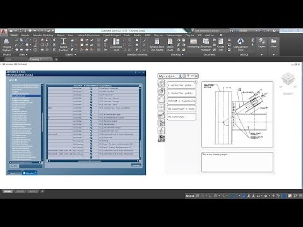Select the bottom photo icon in styles palette
The height and width of the screenshot is (227, 303).
pos(161,138)
